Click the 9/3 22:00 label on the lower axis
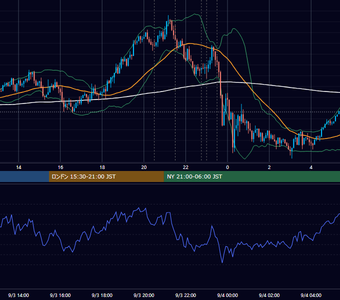This screenshot has height=300, width=340. [185, 295]
